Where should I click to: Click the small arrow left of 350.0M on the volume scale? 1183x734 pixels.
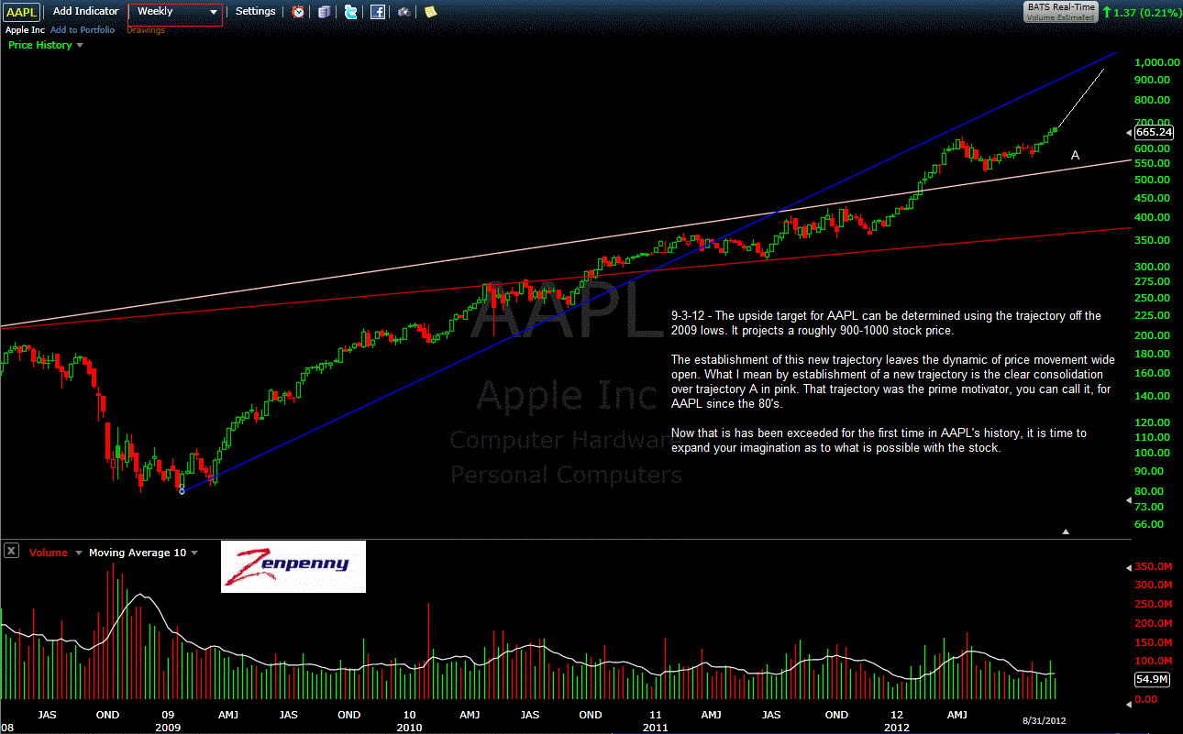[1129, 567]
